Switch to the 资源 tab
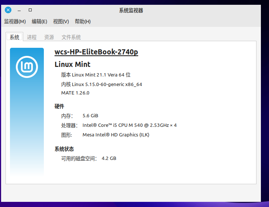 [x=49, y=37]
